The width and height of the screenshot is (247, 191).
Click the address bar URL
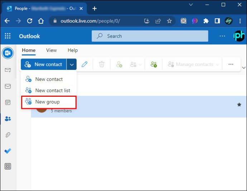90,21
